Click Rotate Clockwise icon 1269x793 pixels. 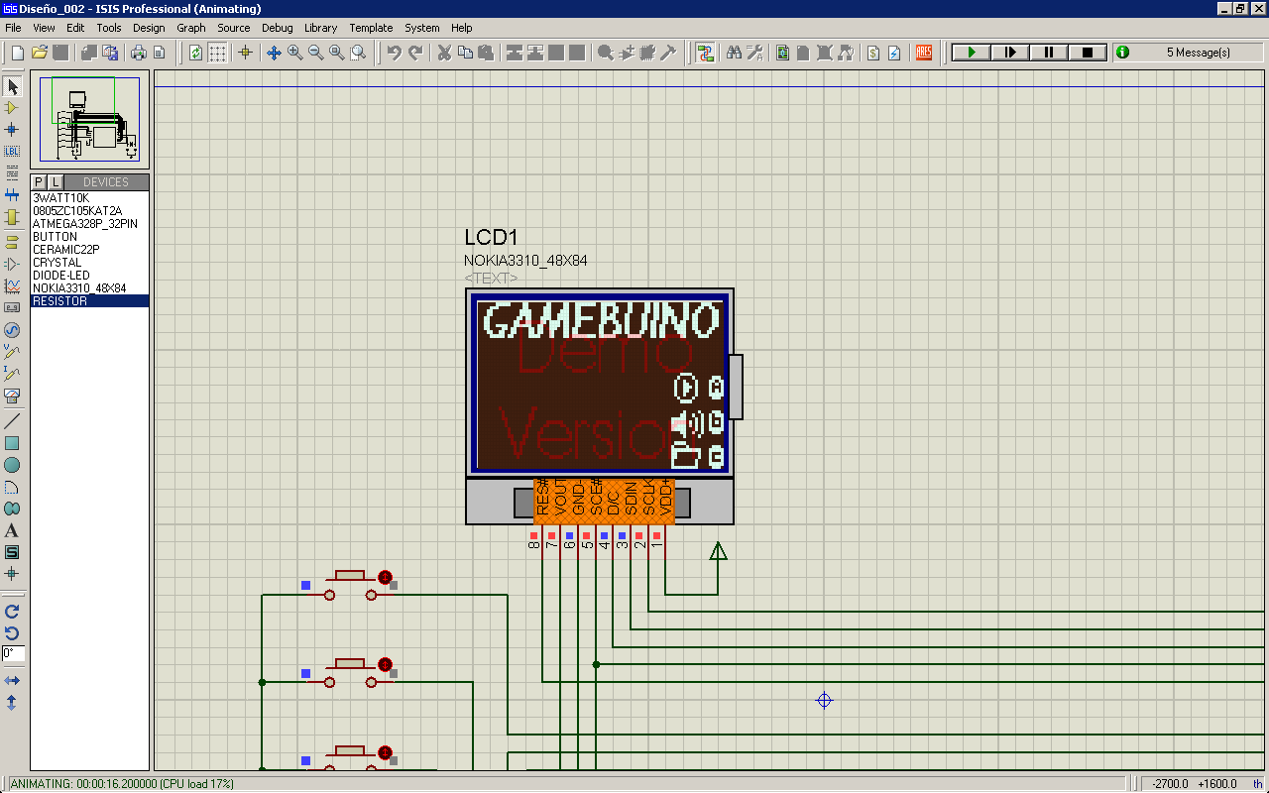12,612
